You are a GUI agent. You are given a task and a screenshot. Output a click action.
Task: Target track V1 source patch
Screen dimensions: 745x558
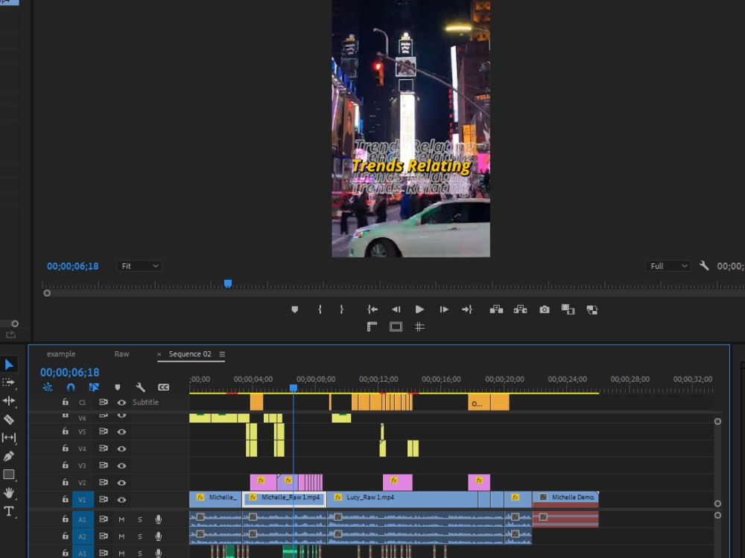tap(82, 500)
